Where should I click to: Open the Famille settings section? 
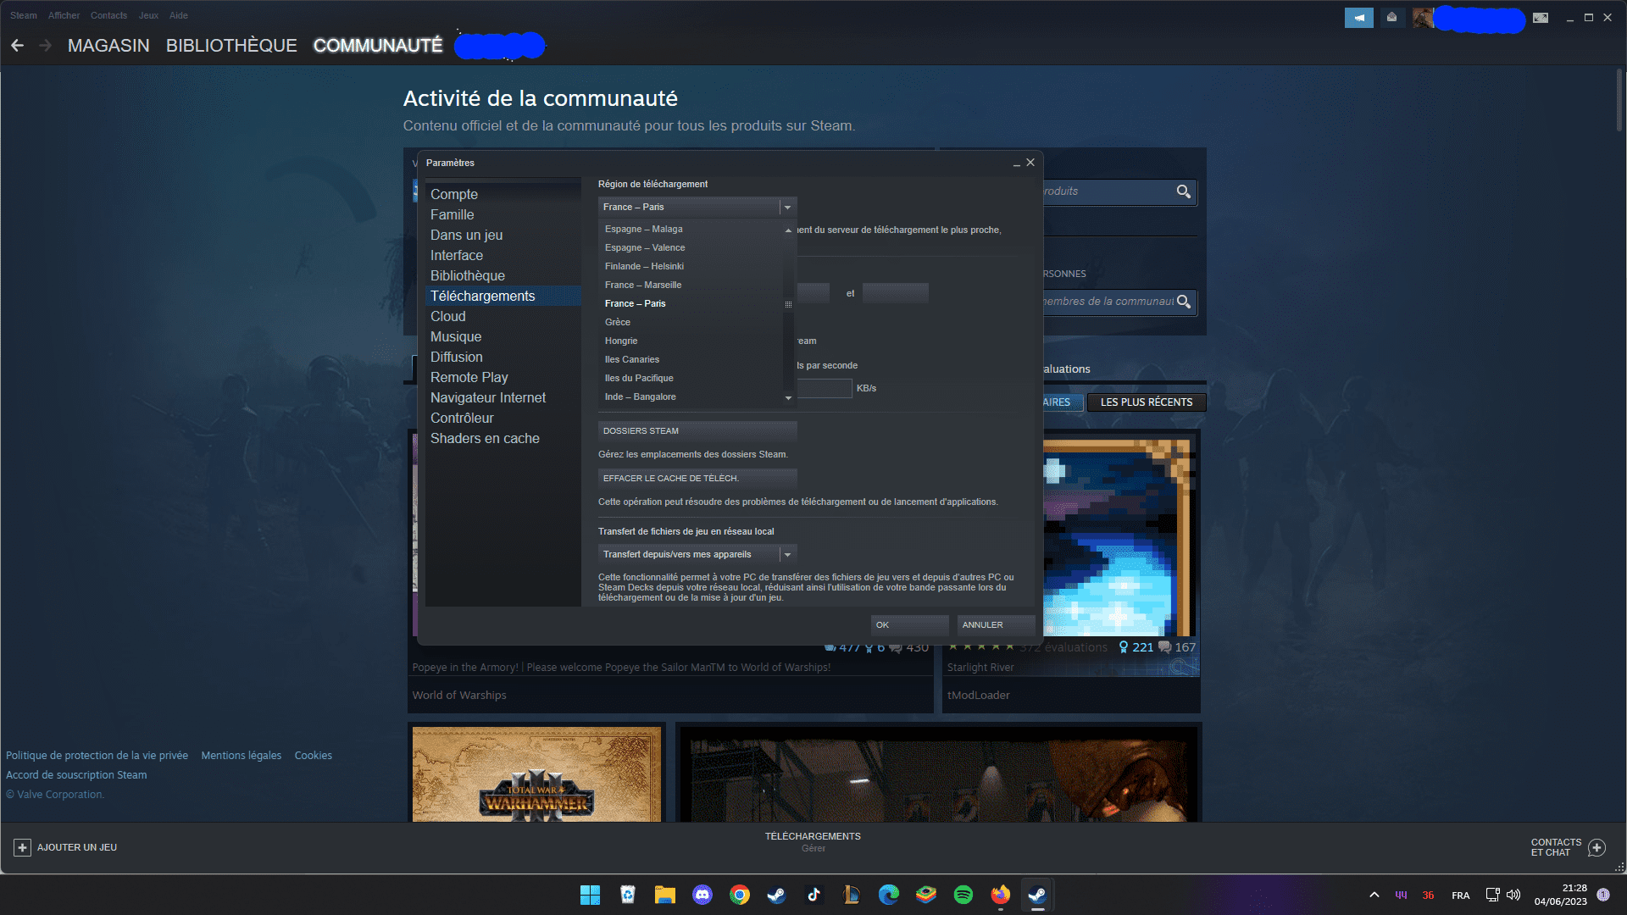[x=453, y=214]
